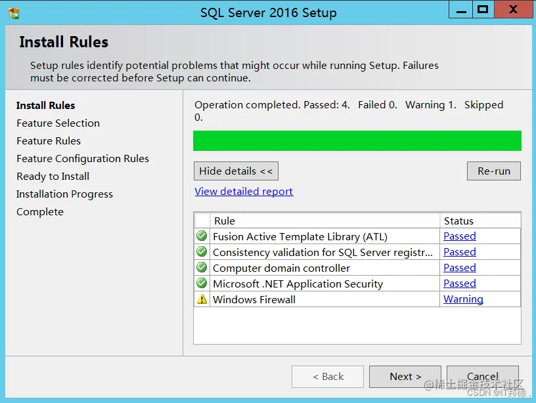Open Passed status for Consistency validation rule

459,251
